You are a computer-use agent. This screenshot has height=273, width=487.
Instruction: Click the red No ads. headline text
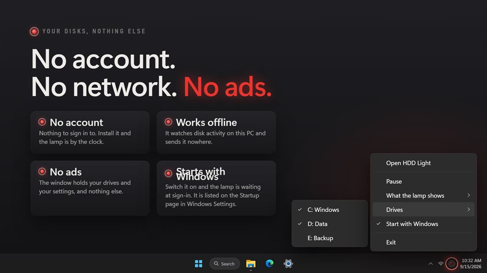(x=228, y=86)
